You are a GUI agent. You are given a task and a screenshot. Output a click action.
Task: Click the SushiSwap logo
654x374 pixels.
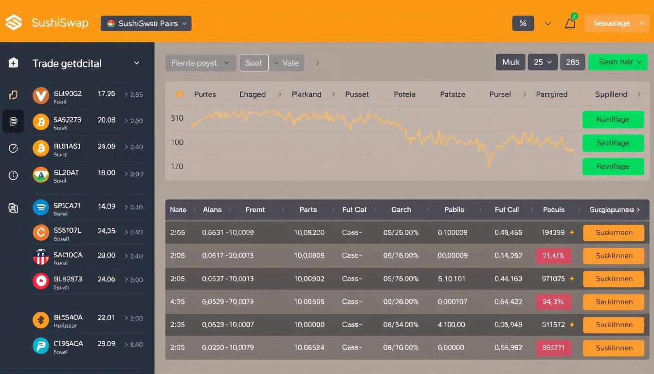click(x=15, y=22)
